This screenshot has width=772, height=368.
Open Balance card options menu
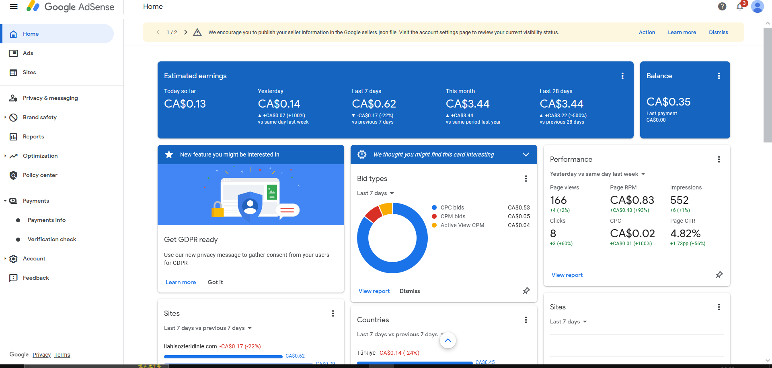pos(719,76)
